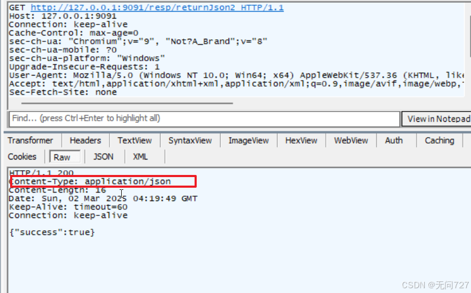This screenshot has width=471, height=293.
Task: Open the Headers response tab
Action: click(x=85, y=140)
